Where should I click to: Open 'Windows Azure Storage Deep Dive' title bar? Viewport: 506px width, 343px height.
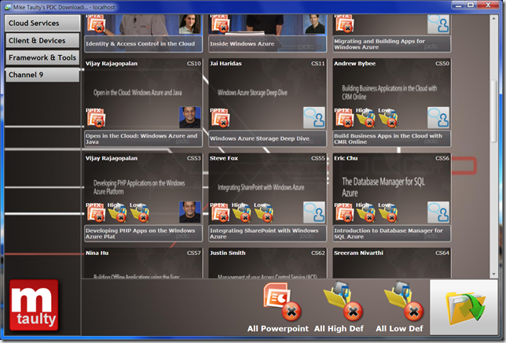267,138
